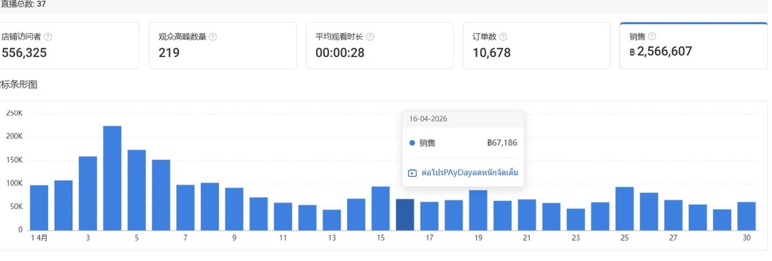
Task: Click the 150K y-axis label
Action: pos(14,160)
